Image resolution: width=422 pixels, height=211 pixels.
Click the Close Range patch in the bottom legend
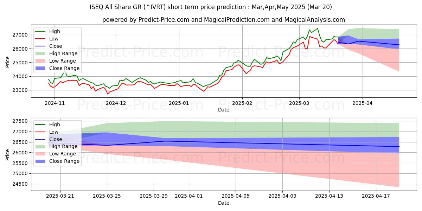(41, 161)
